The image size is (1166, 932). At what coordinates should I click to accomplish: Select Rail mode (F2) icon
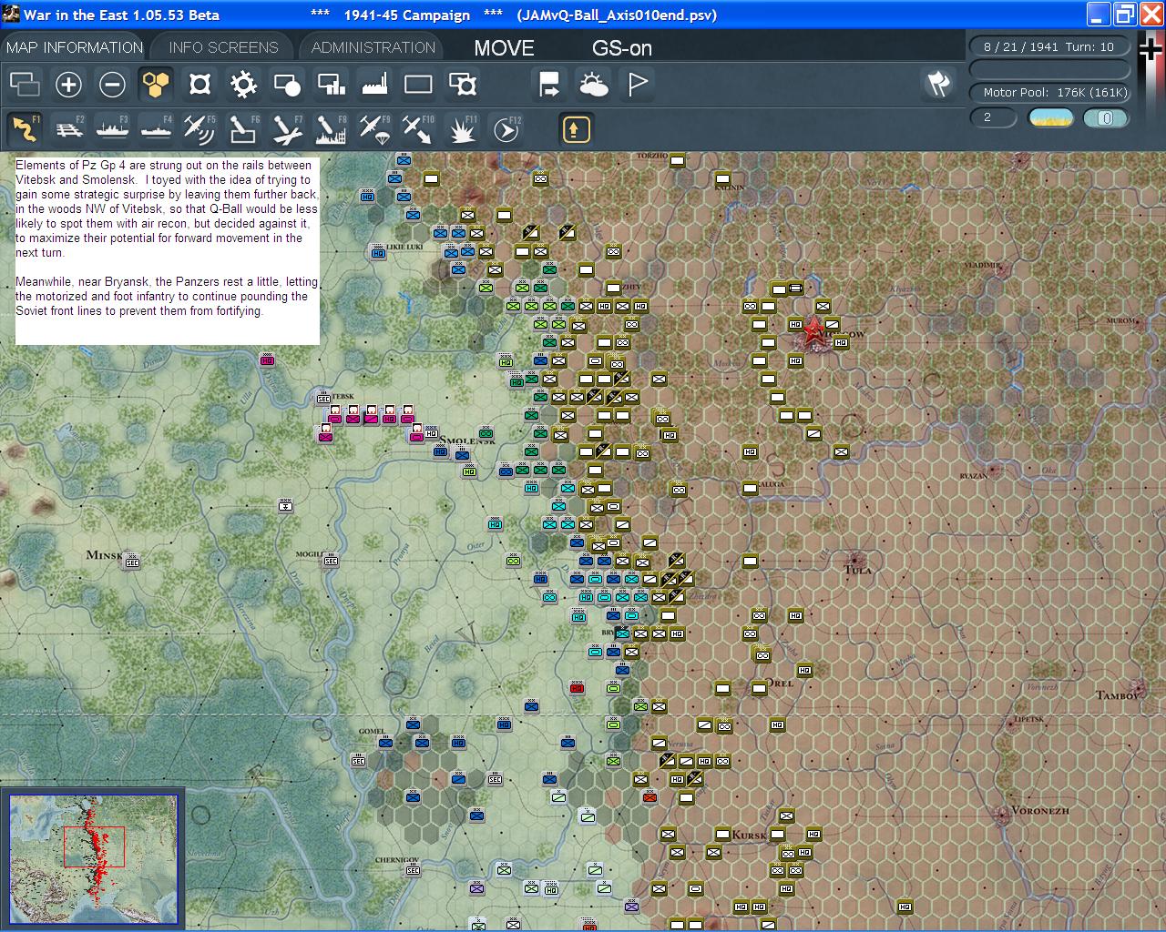click(x=68, y=129)
